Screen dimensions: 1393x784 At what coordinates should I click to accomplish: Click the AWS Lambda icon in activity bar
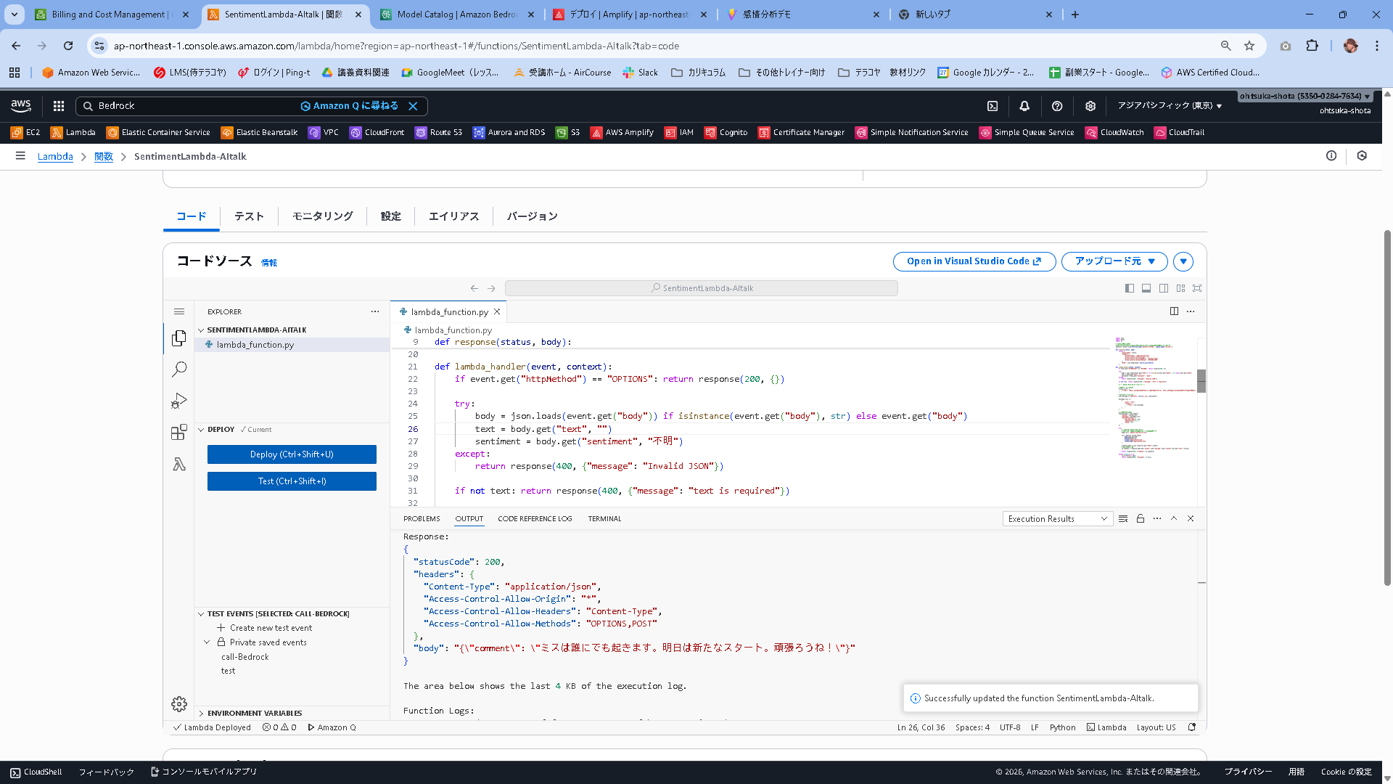pyautogui.click(x=179, y=464)
